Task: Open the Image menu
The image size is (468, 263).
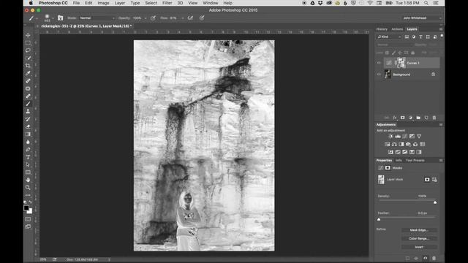Action: [x=103, y=3]
